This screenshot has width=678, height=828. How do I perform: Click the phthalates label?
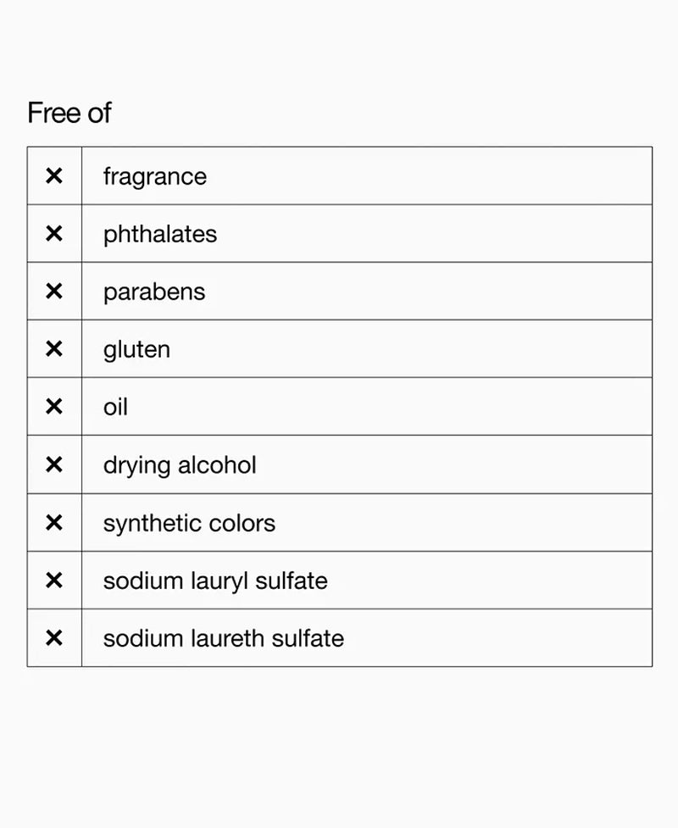tap(160, 235)
